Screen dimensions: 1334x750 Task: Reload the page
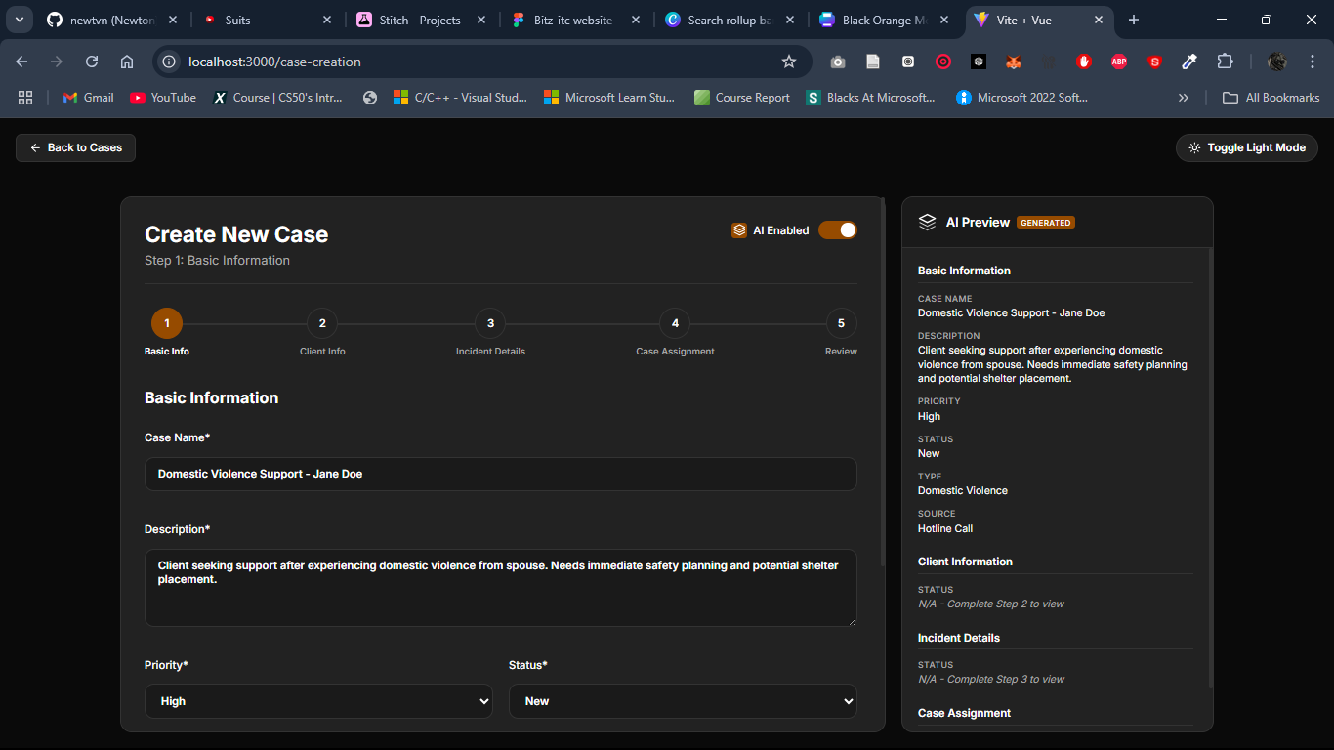coord(92,62)
